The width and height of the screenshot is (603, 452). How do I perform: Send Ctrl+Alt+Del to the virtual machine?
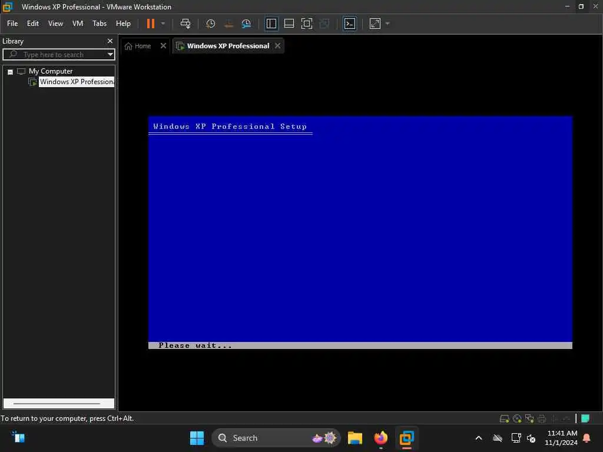coord(185,24)
